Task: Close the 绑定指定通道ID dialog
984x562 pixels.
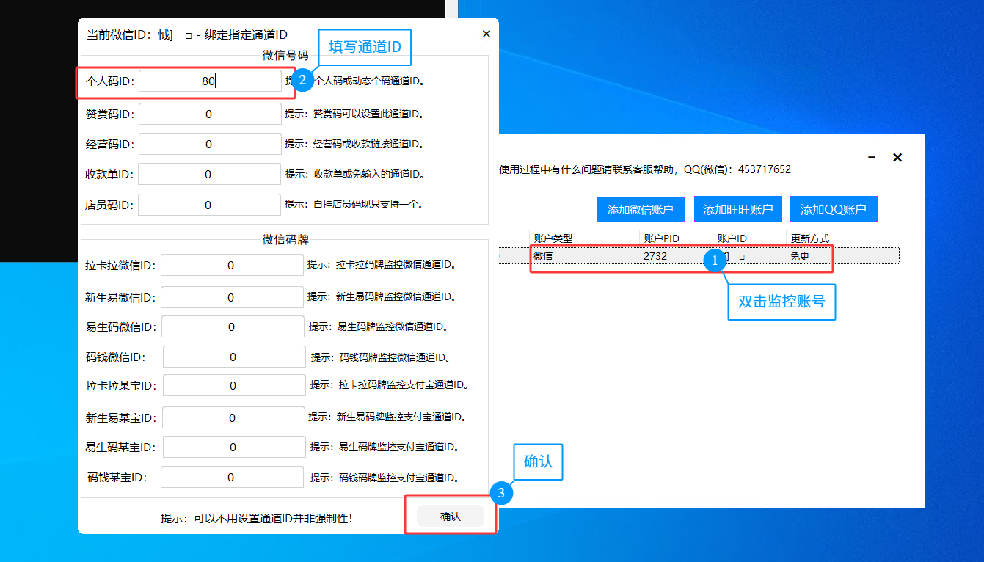Action: coord(486,34)
